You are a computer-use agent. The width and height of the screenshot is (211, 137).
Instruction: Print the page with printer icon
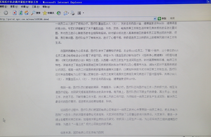[73, 13]
